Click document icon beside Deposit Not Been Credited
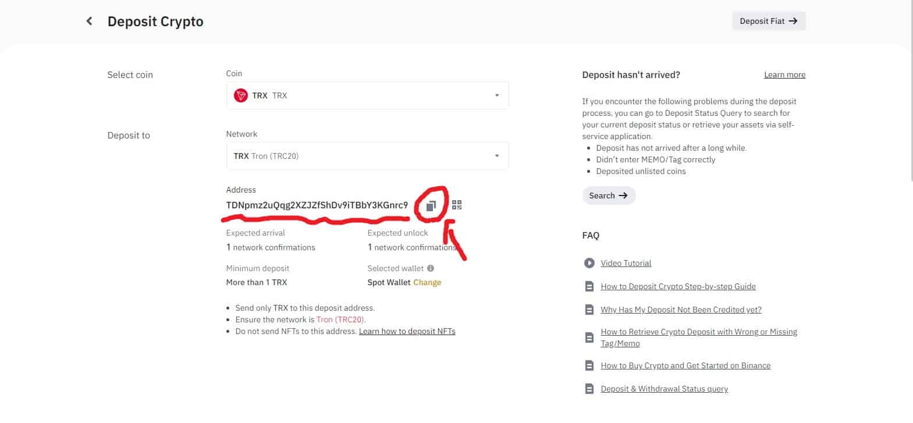 point(589,310)
